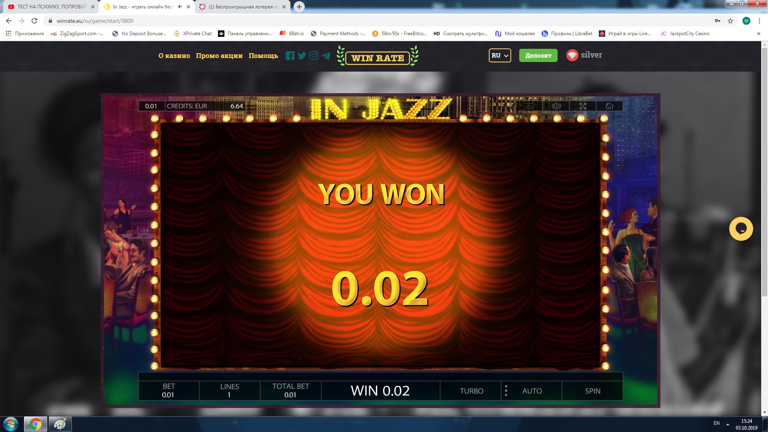Enter fullscreen mode in the game

point(583,106)
